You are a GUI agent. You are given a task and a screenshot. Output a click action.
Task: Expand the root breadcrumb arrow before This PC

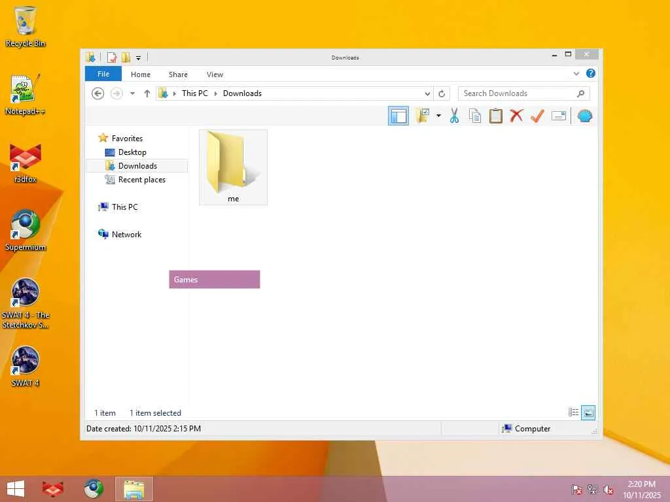point(174,93)
